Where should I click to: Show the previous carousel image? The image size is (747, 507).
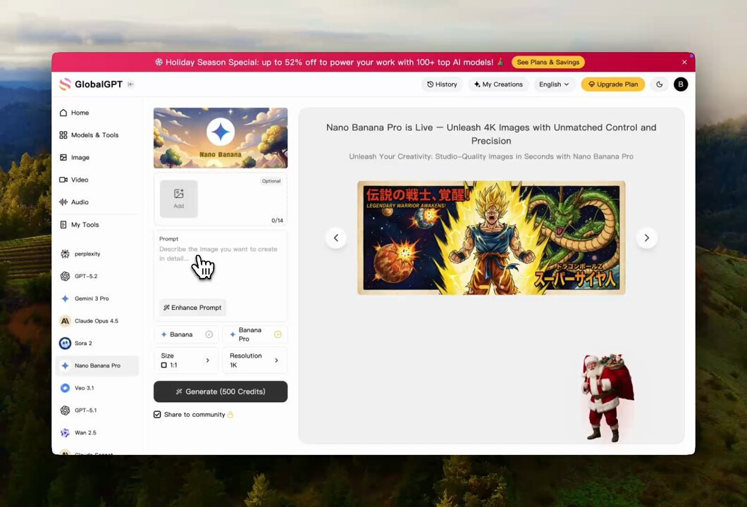[336, 238]
